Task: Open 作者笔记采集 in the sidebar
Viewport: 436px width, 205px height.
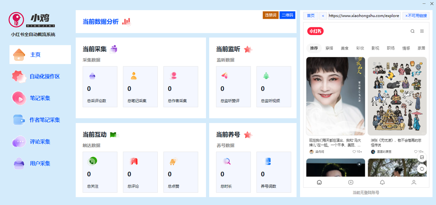Action: (x=40, y=120)
